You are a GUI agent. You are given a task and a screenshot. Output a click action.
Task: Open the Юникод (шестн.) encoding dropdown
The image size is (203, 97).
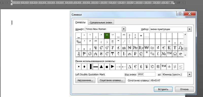click(190, 74)
